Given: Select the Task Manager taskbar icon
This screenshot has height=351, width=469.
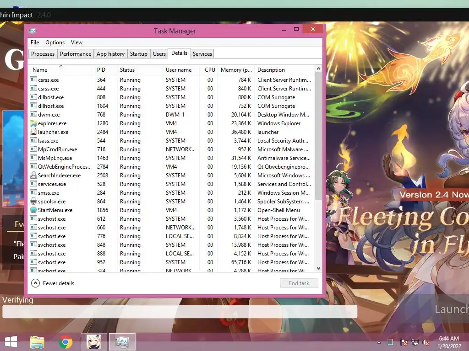Looking at the screenshot, I should click(122, 342).
